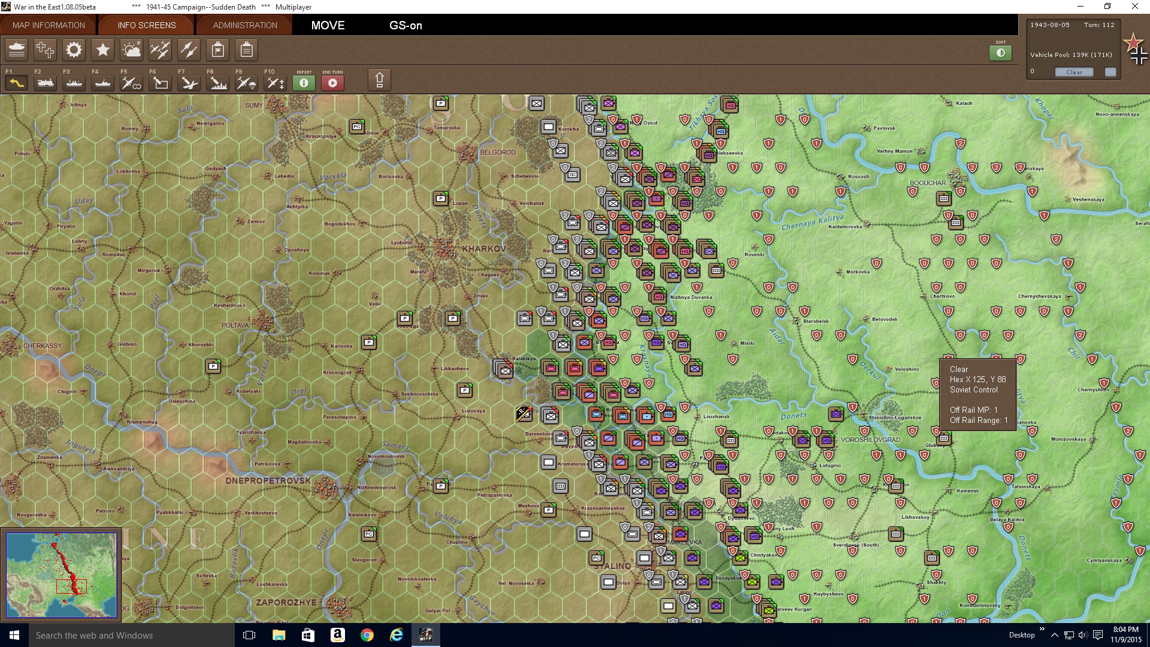Open the clipboard list report icon
This screenshot has height=647, width=1150.
click(246, 50)
